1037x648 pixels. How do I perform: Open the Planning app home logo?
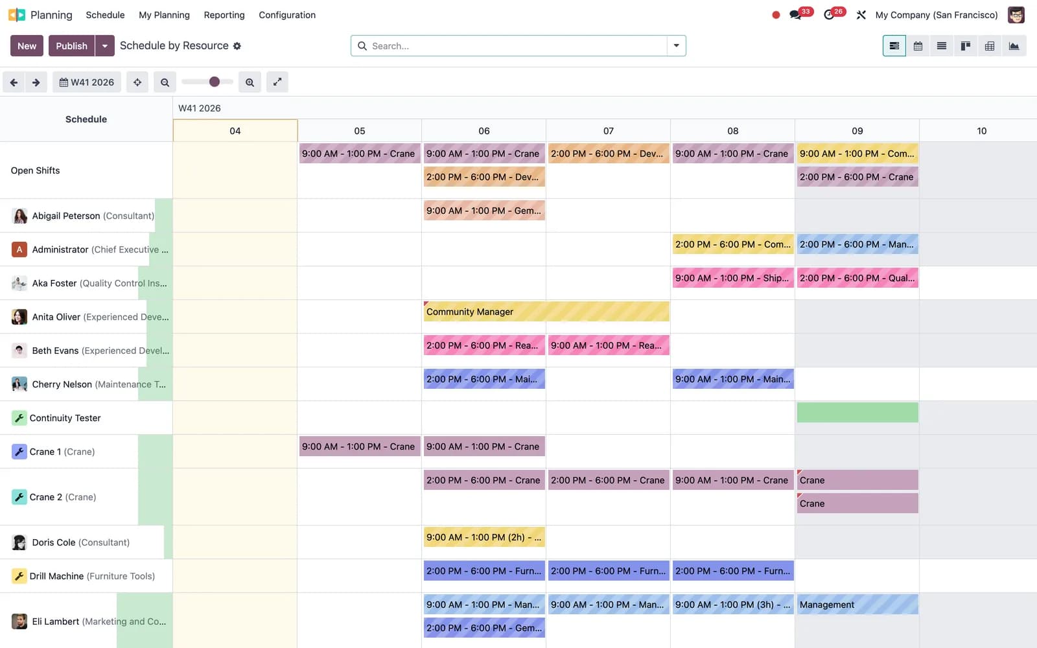point(16,15)
